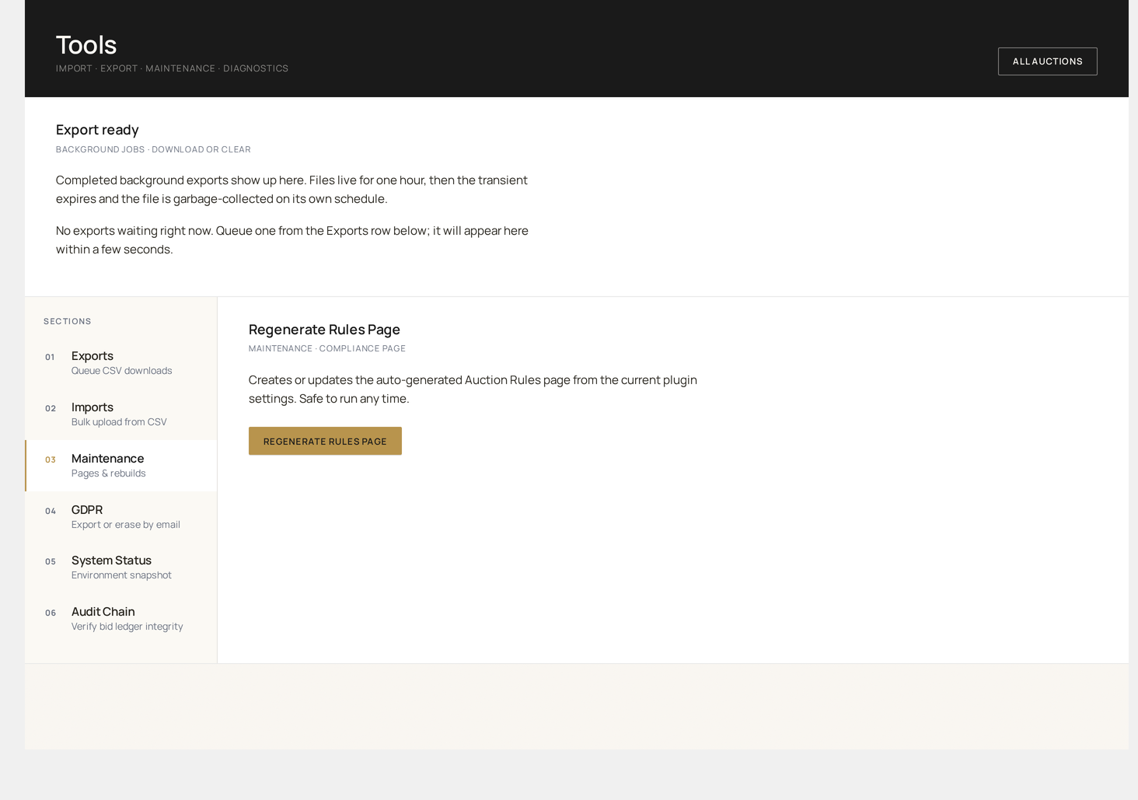Click the 'No exports waiting right now' paragraph
This screenshot has height=800, width=1138.
[292, 240]
